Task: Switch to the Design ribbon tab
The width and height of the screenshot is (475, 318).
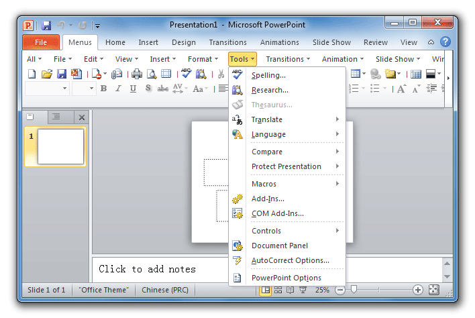Action: [x=184, y=42]
